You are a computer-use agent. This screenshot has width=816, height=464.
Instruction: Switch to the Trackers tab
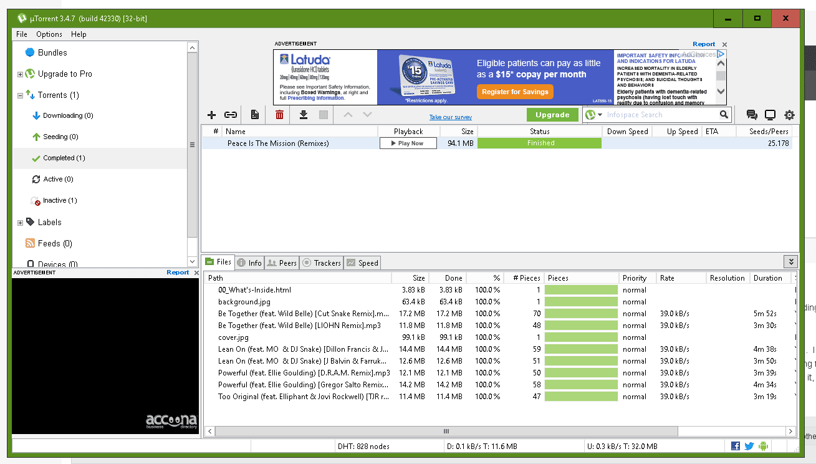(x=322, y=263)
